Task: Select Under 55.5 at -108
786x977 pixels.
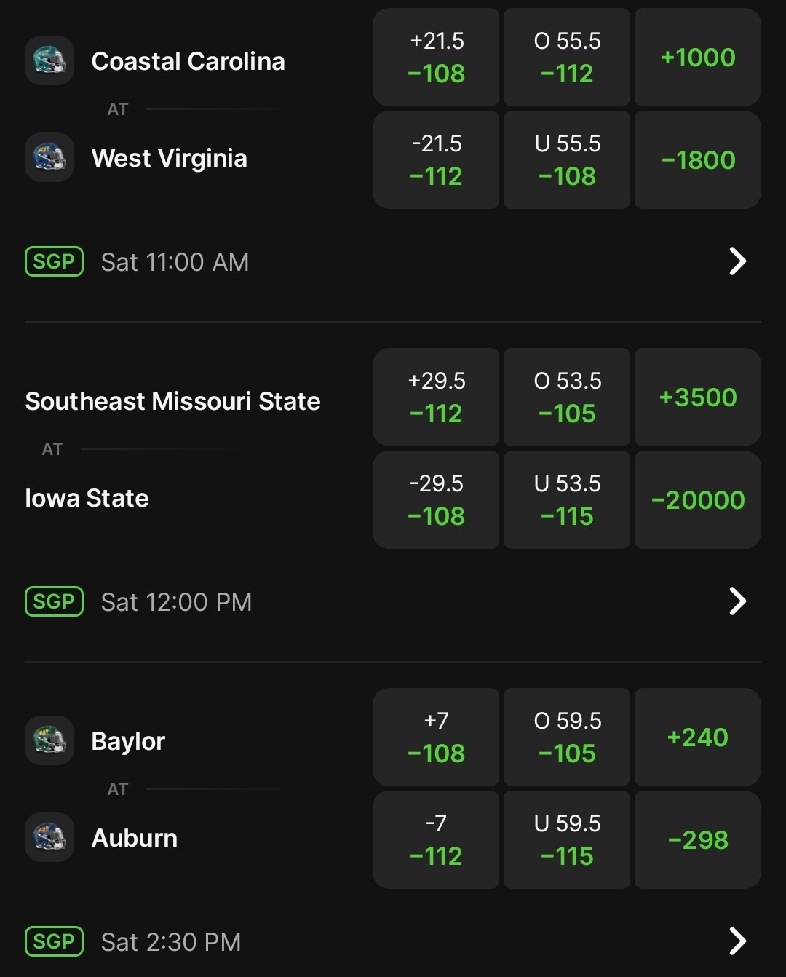Action: pos(567,160)
